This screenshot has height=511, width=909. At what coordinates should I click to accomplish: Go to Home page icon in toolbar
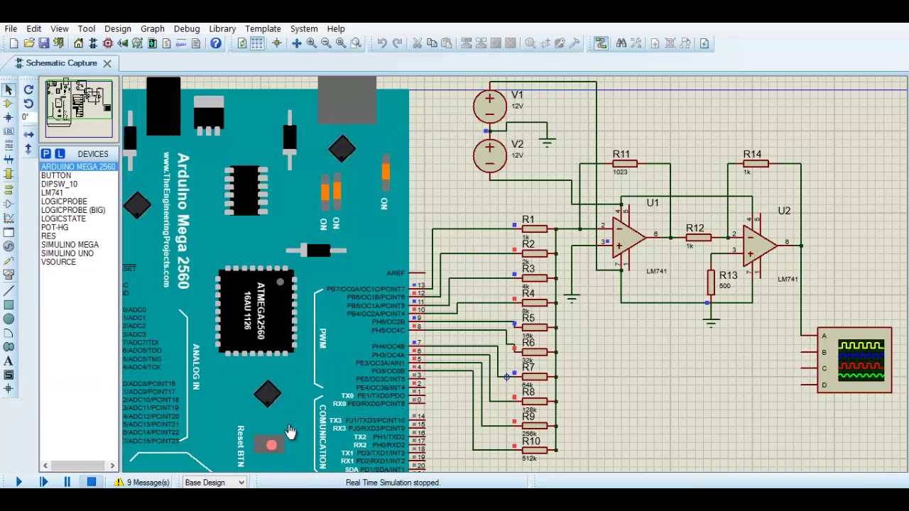[x=78, y=43]
